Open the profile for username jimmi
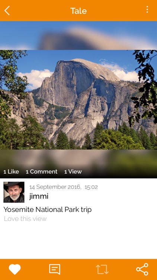 [39, 196]
